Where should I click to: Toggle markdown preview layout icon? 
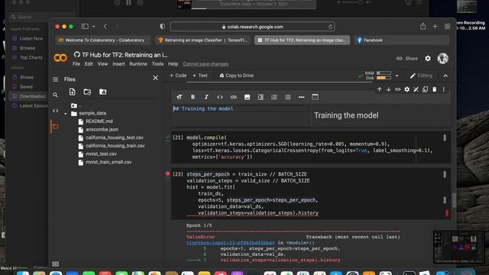(315, 97)
